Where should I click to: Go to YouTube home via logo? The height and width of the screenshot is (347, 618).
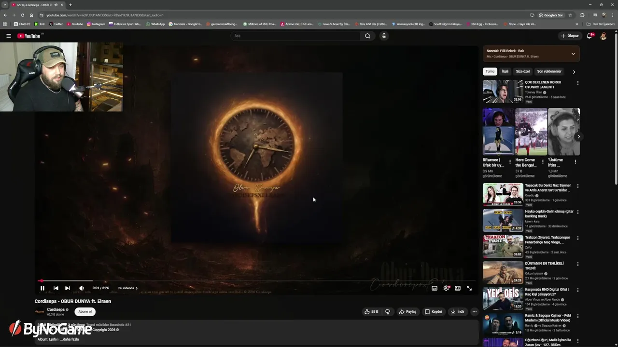(x=29, y=36)
